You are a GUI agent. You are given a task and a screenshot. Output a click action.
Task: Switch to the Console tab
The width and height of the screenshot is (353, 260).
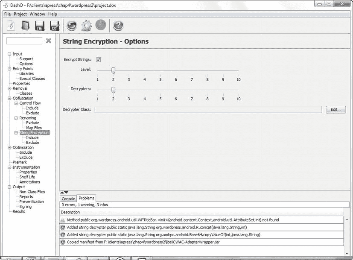[68, 199]
